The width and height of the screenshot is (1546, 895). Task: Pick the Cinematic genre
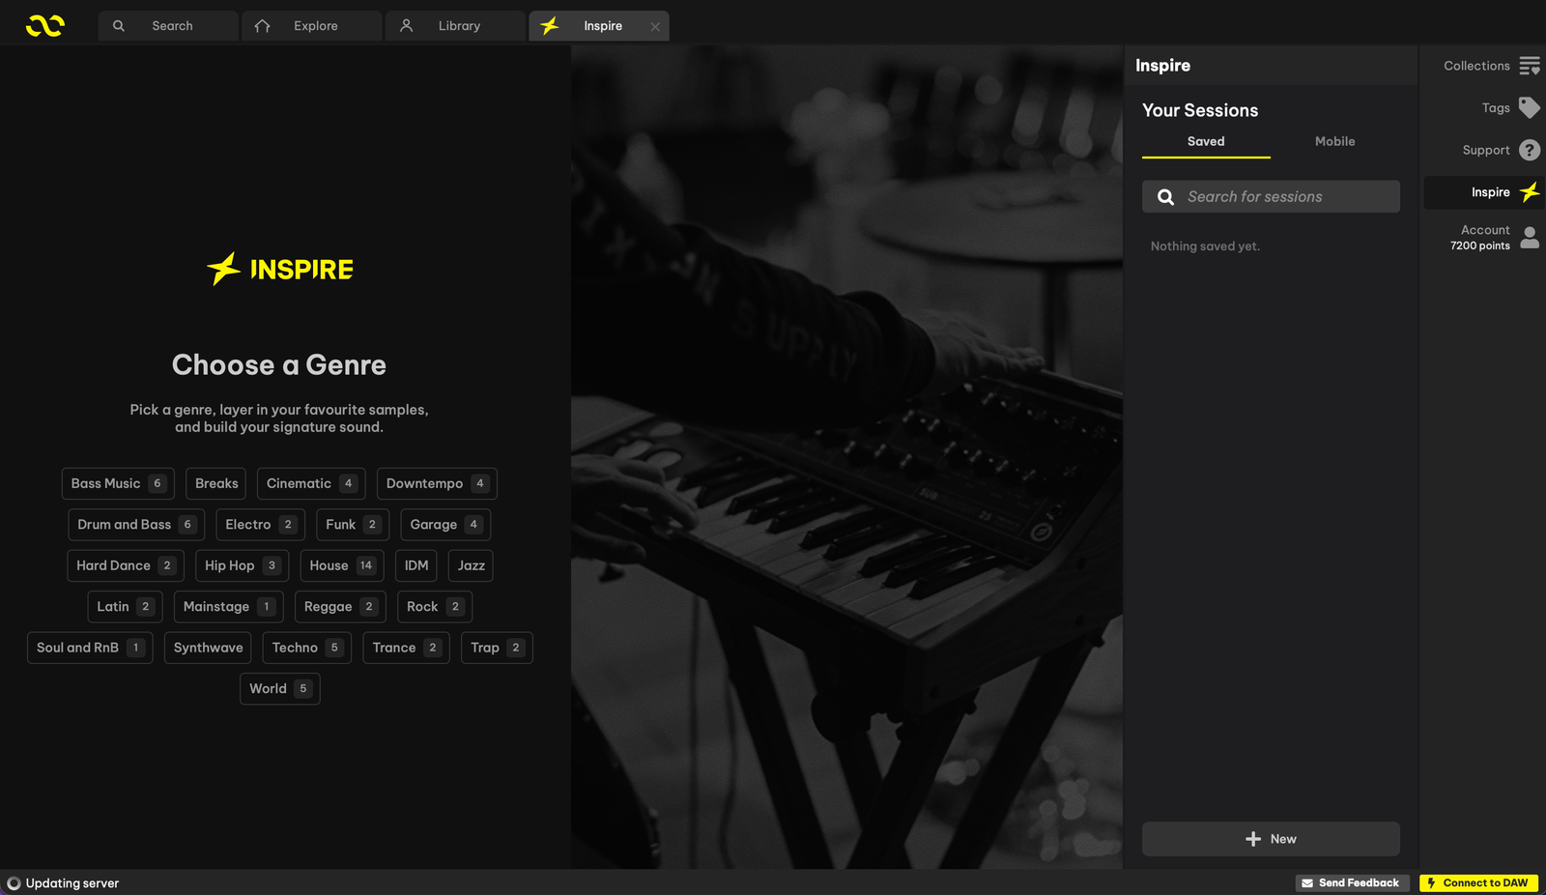(x=311, y=483)
